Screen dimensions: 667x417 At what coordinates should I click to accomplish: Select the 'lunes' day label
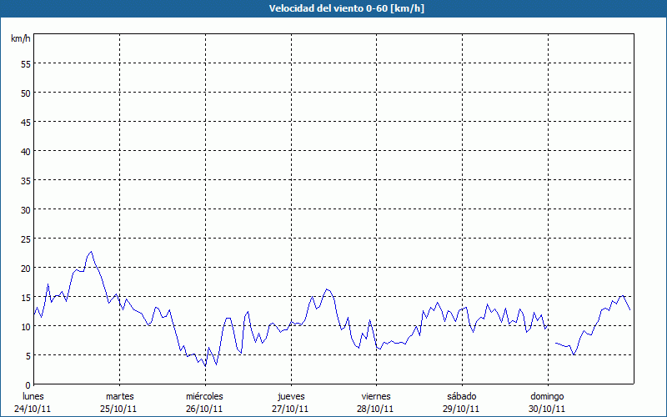(x=33, y=396)
